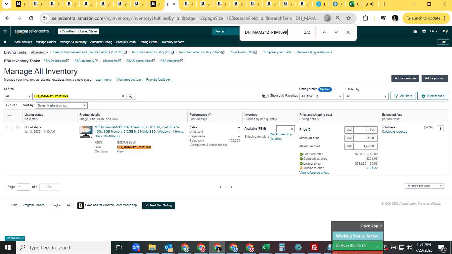The height and width of the screenshot is (254, 452).
Task: Click the Edit button in navigation bar
Action: pyautogui.click(x=443, y=42)
